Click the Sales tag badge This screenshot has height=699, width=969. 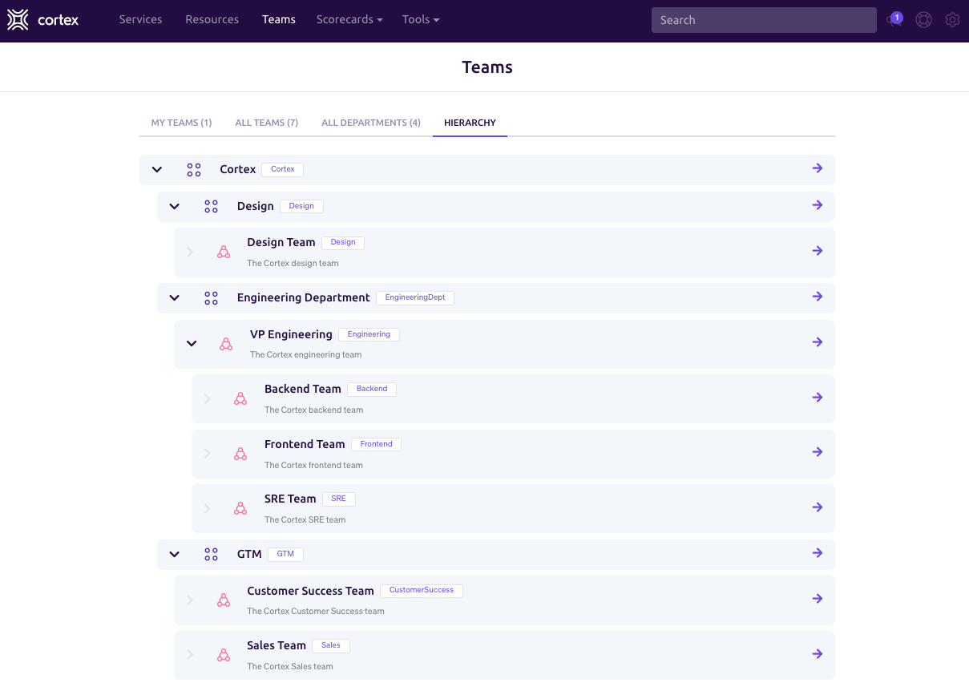coord(331,645)
